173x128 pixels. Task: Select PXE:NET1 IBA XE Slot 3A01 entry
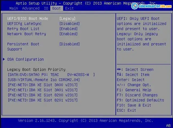pyautogui.click(x=43, y=90)
